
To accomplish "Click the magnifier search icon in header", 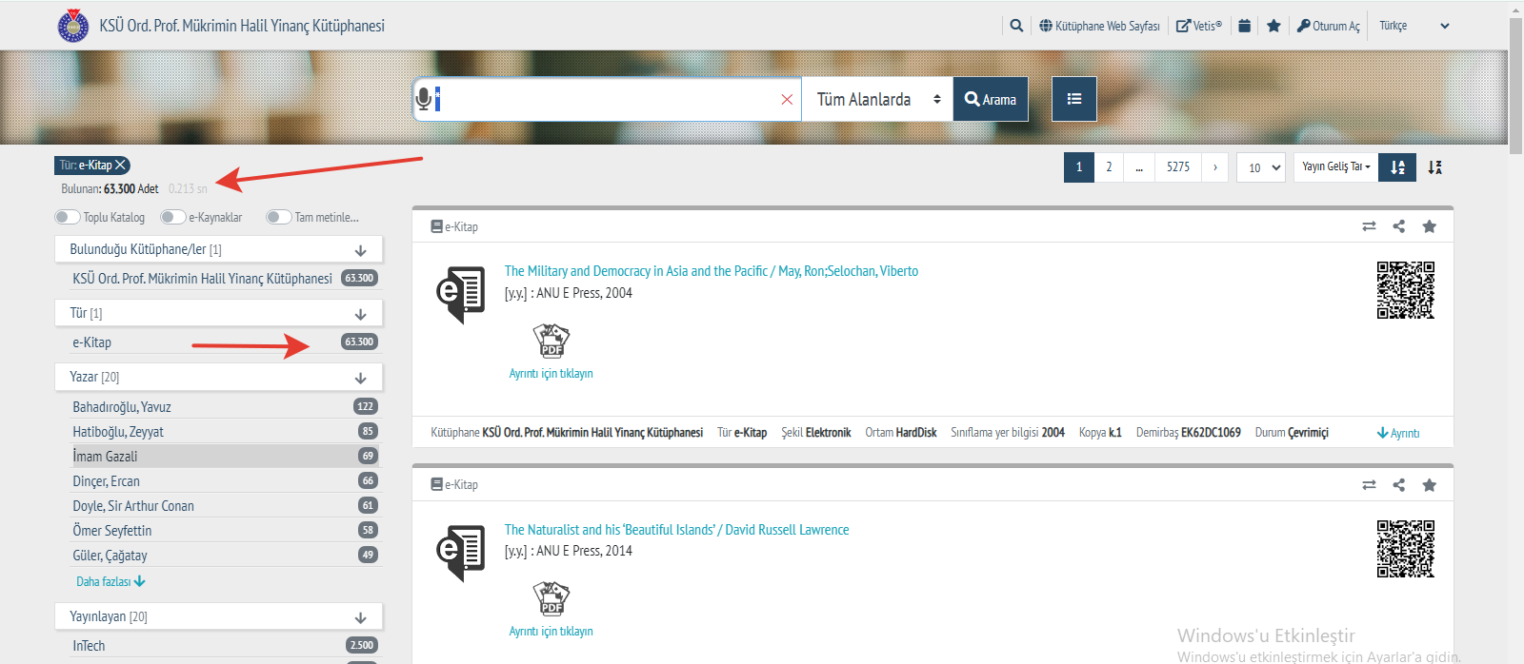I will [x=1016, y=26].
